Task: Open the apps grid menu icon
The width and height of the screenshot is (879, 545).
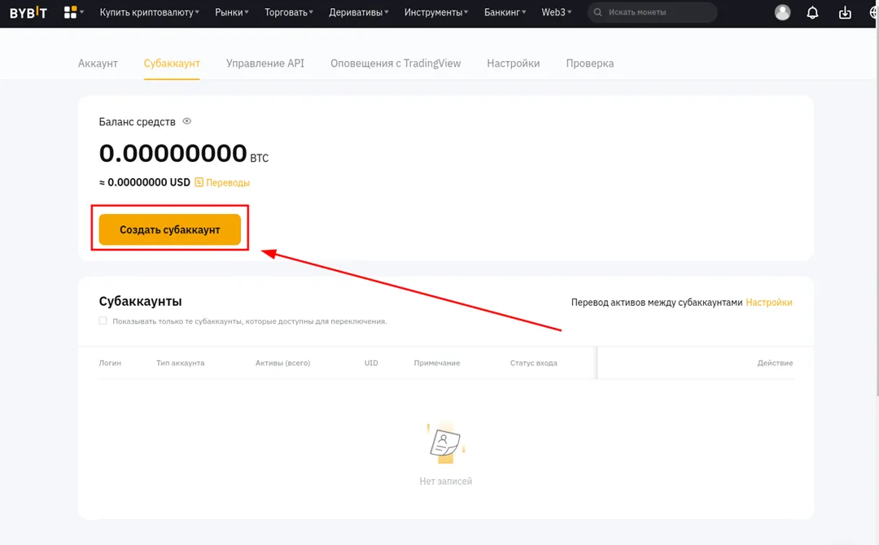Action: 71,13
